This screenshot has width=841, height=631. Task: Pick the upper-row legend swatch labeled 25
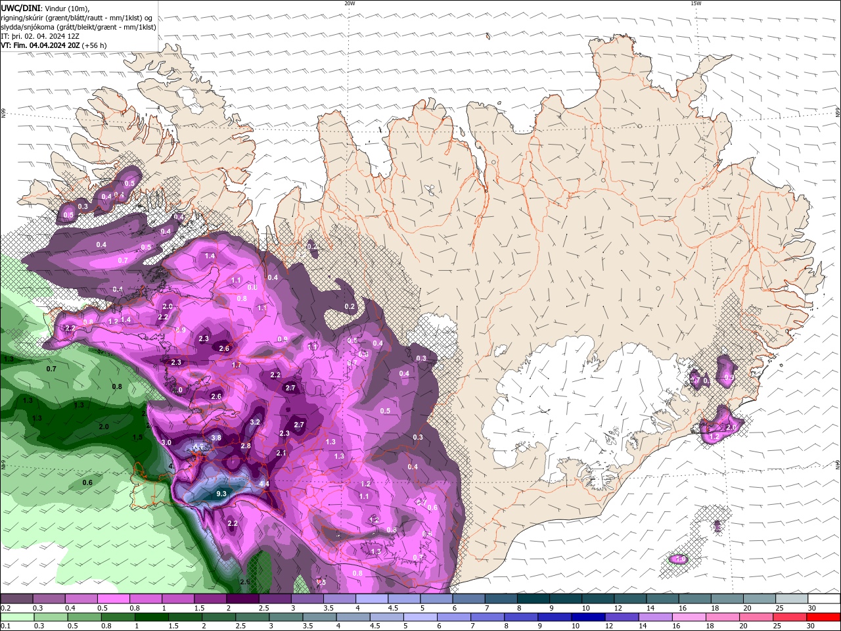(x=791, y=599)
